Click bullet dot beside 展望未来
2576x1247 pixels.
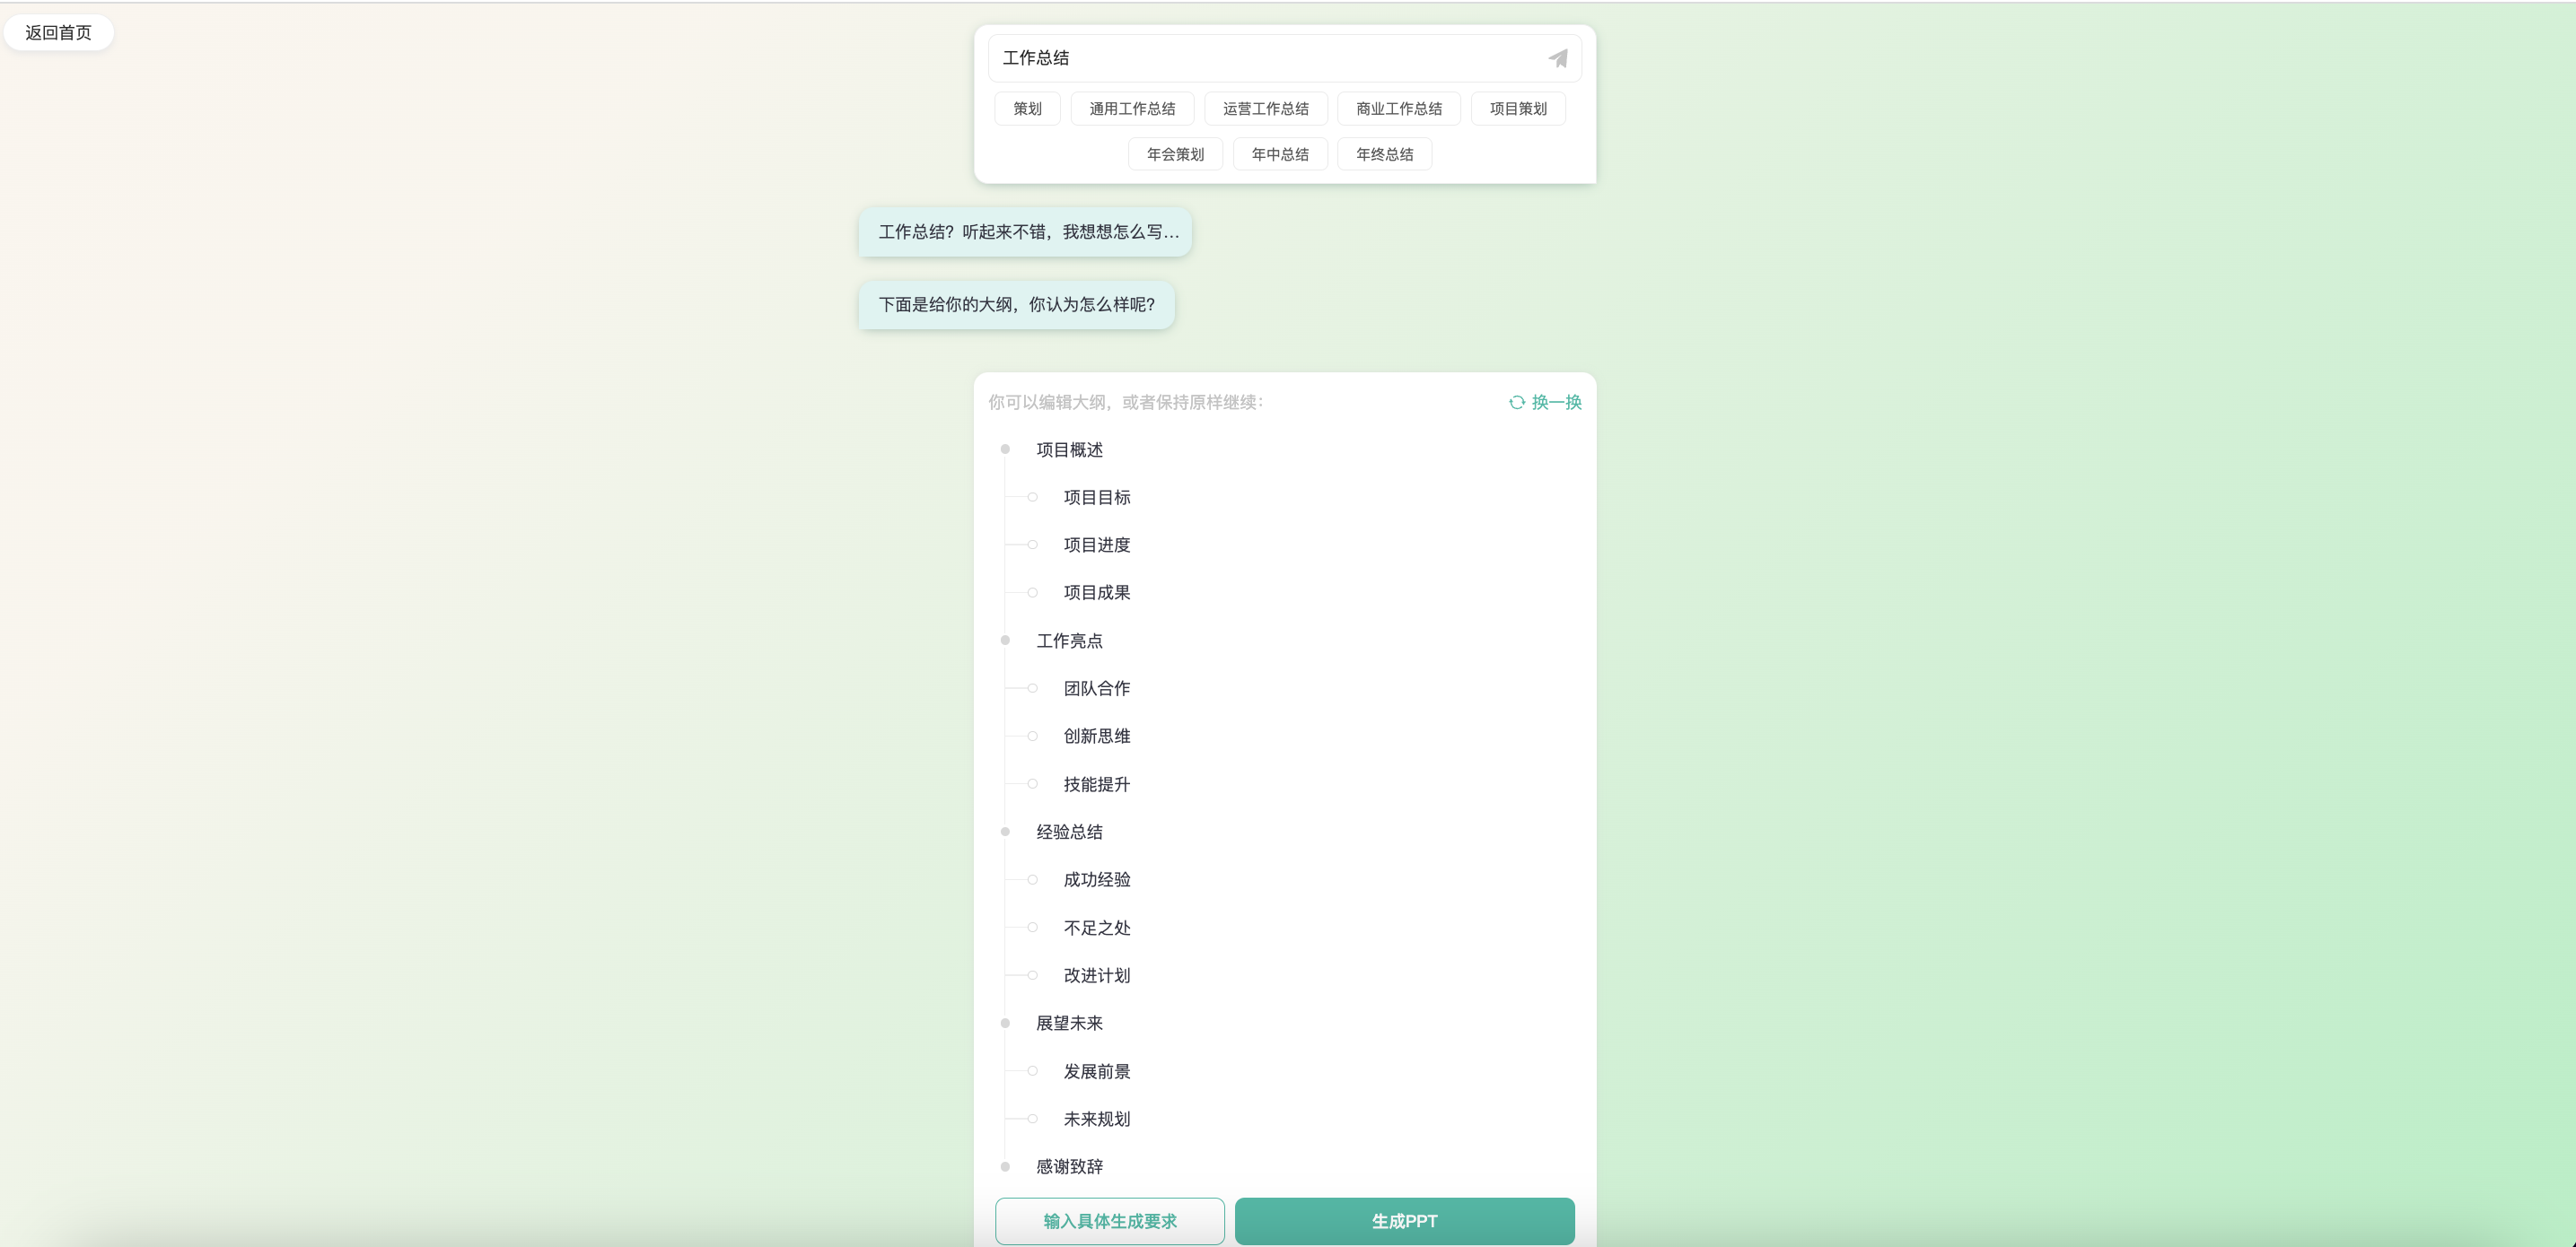pyautogui.click(x=1005, y=1024)
